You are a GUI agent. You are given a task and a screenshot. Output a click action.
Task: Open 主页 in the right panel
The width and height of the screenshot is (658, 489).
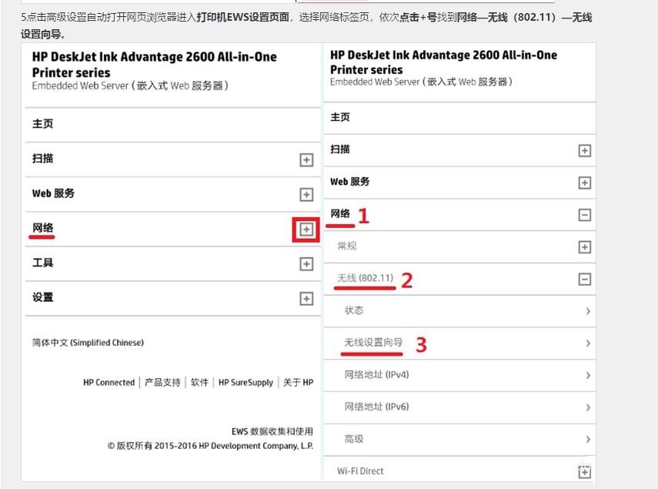tap(340, 117)
